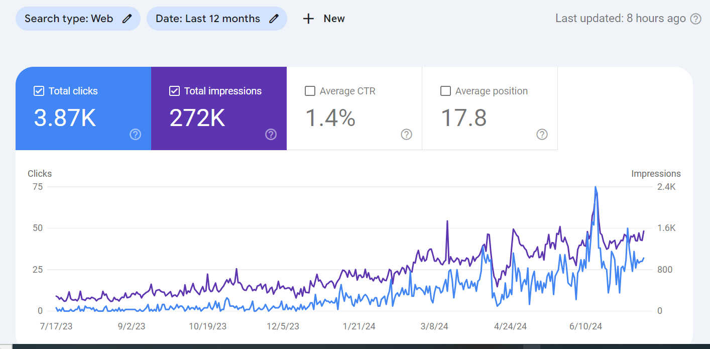Click the plus icon beside New
The image size is (710, 349).
(308, 19)
